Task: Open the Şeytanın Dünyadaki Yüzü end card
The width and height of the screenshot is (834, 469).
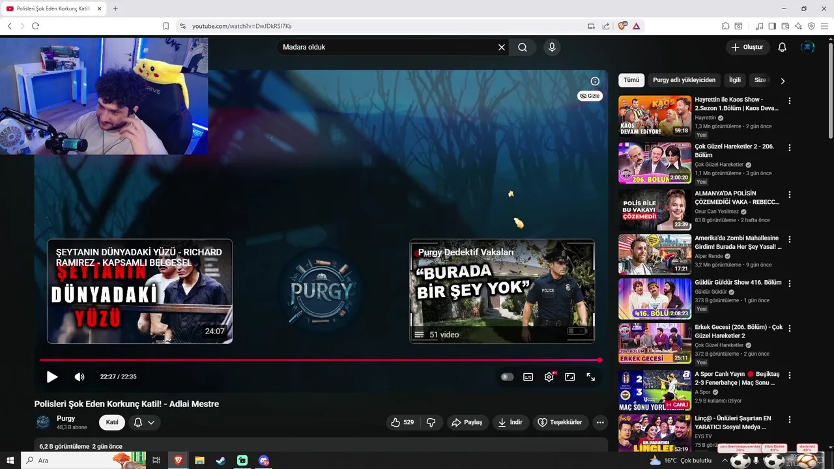Action: click(139, 291)
